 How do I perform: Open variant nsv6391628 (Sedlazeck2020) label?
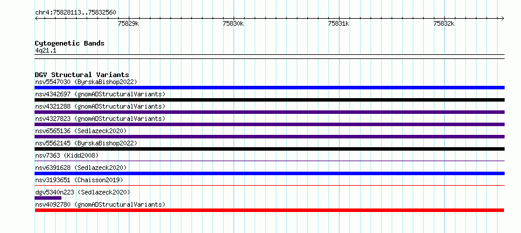click(81, 168)
